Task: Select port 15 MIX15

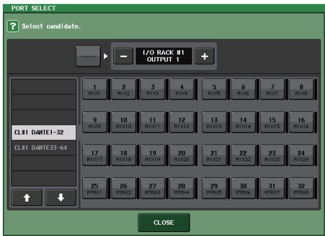Action: [x=273, y=123]
